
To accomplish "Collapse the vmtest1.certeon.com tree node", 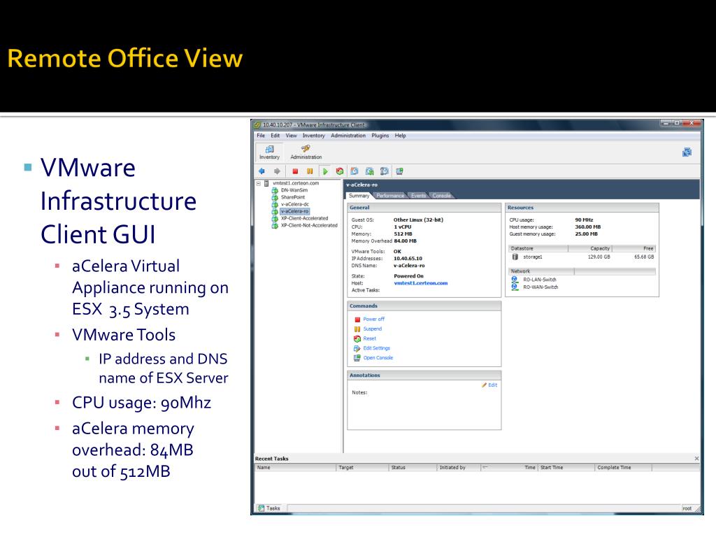I will pyautogui.click(x=259, y=183).
